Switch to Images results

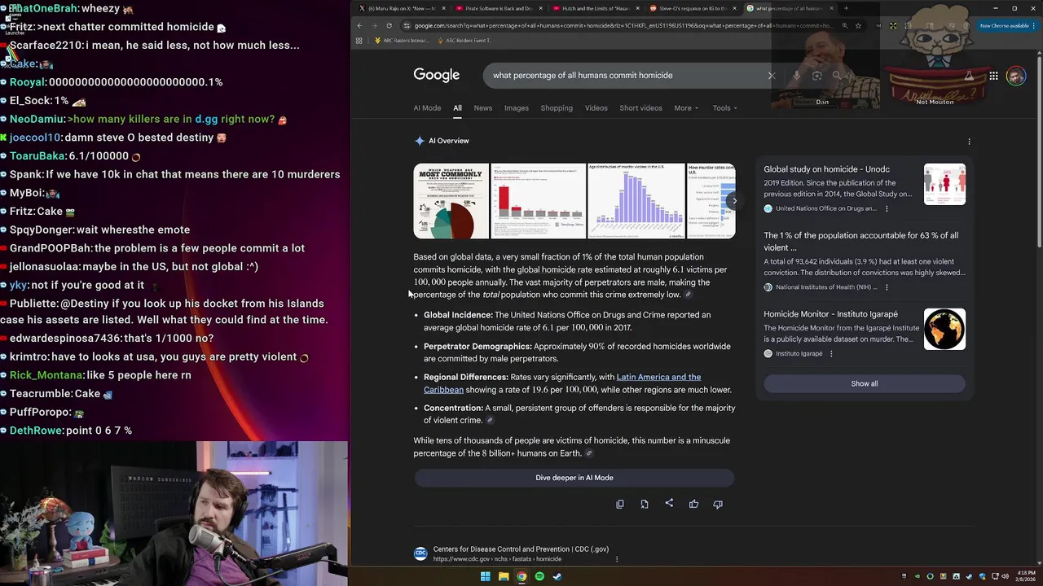[517, 108]
